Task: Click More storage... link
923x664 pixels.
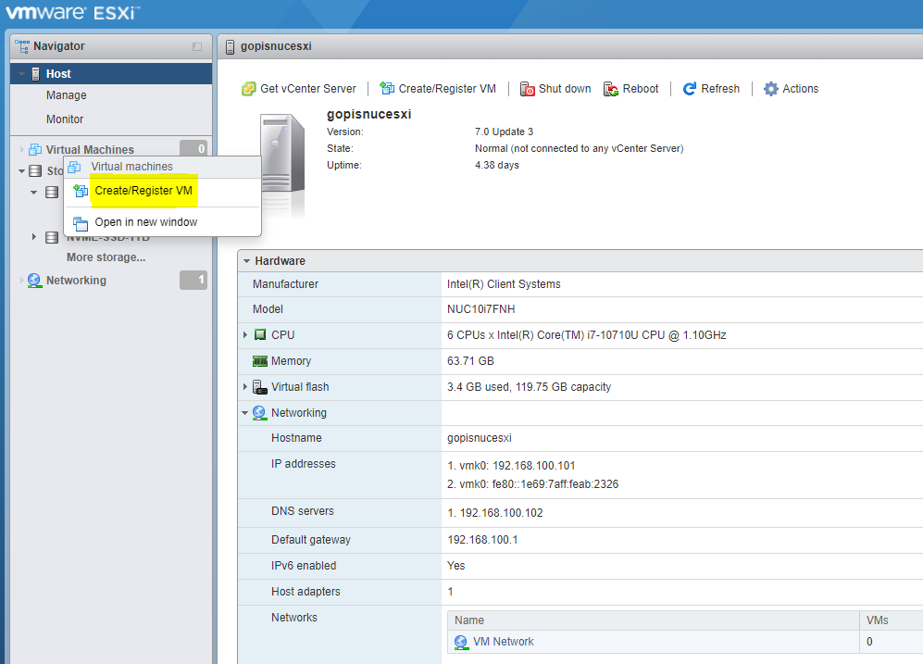Action: (x=106, y=257)
